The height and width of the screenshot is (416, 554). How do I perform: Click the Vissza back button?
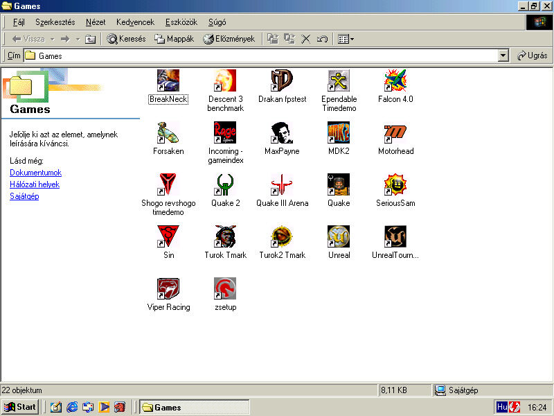click(x=28, y=39)
